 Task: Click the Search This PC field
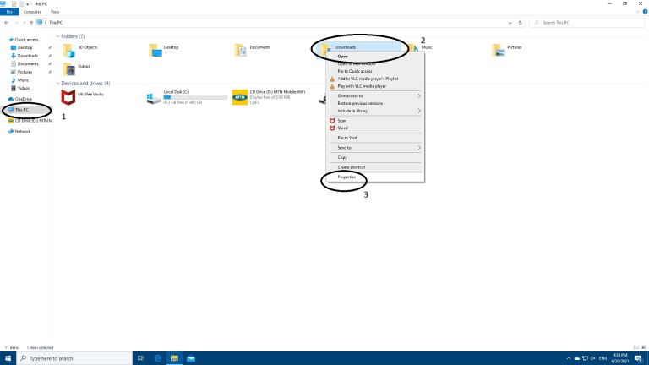click(586, 23)
